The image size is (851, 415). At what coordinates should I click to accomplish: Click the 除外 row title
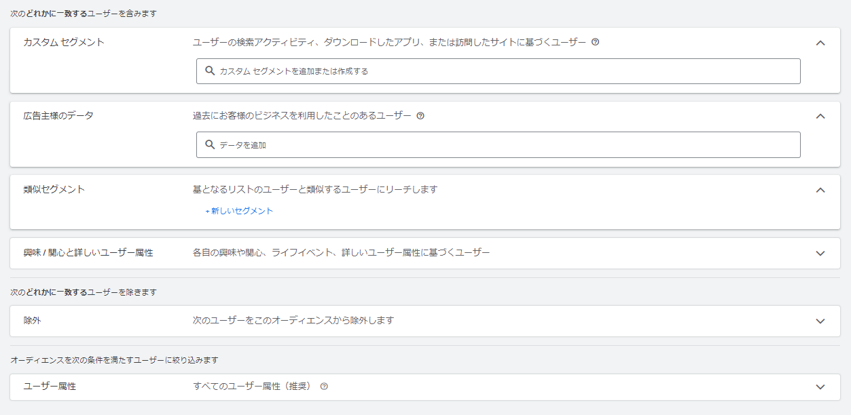[x=33, y=321]
